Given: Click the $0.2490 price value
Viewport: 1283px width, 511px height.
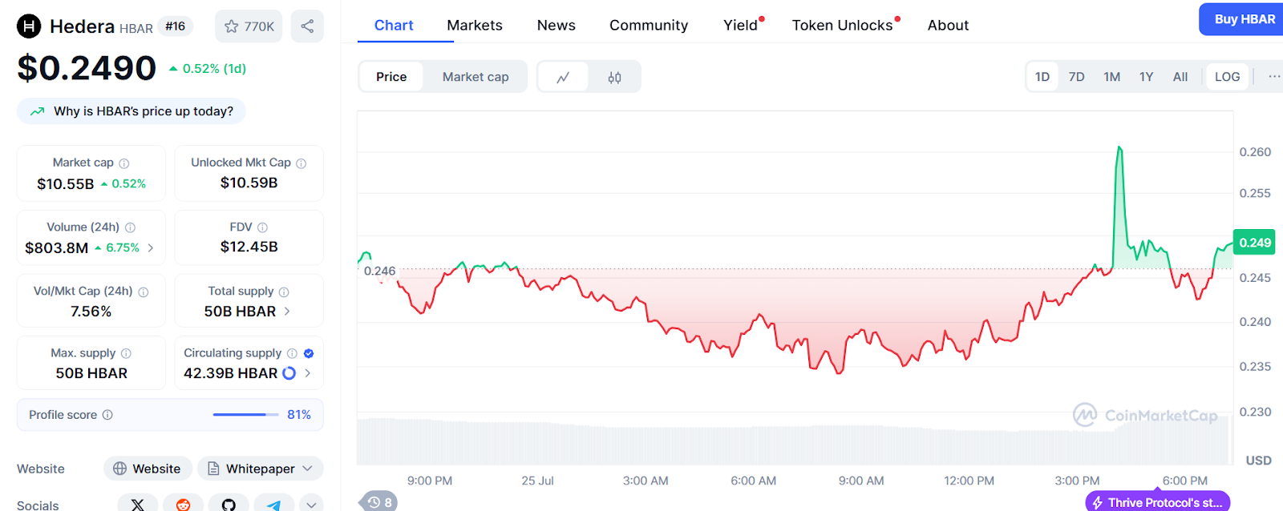Looking at the screenshot, I should point(87,68).
